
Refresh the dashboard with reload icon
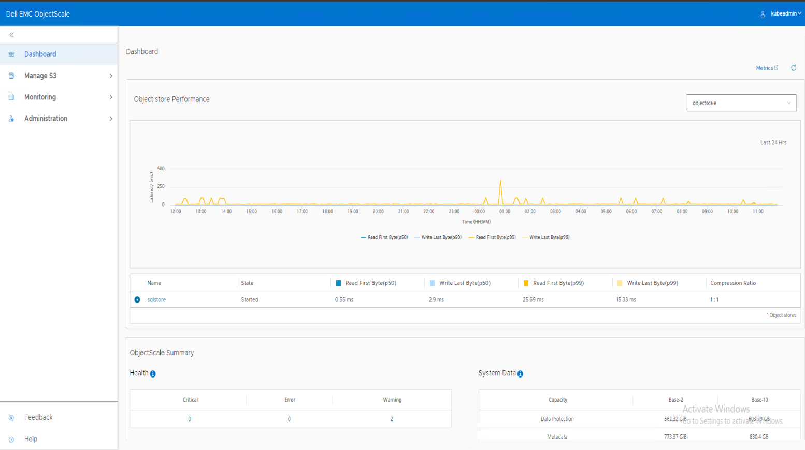coord(793,68)
